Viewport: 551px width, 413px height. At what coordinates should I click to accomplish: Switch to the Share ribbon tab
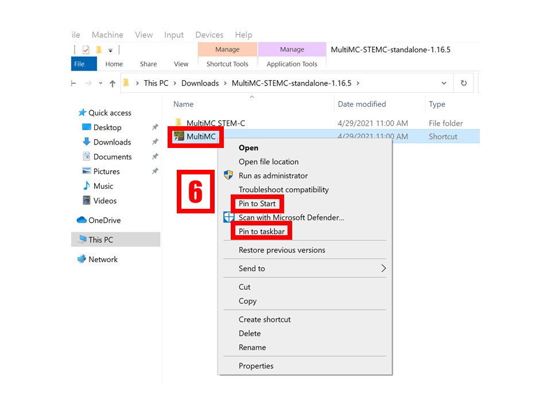(148, 64)
